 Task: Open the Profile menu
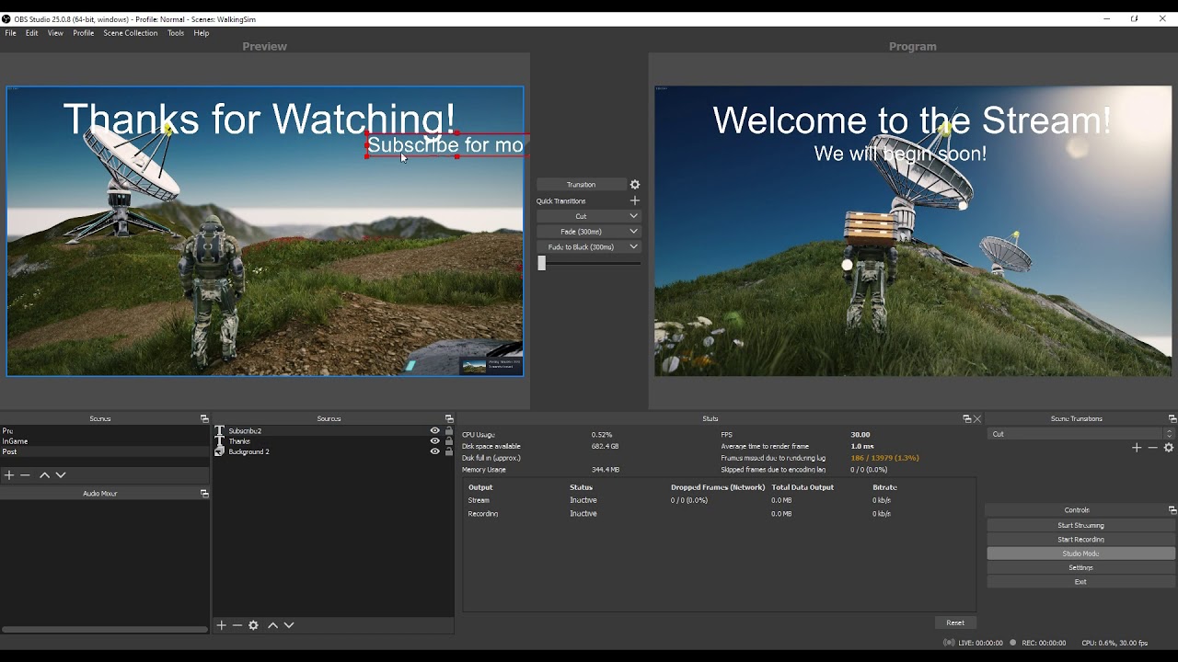[84, 33]
